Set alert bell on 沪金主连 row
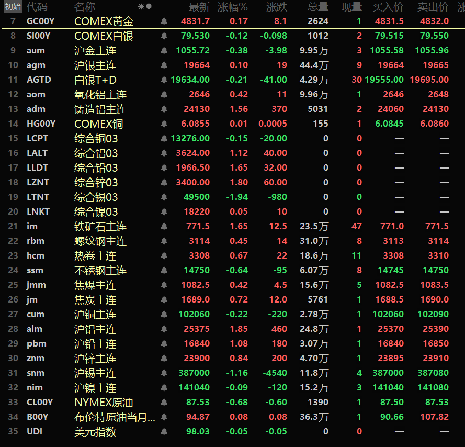465x447 pixels. [164, 51]
